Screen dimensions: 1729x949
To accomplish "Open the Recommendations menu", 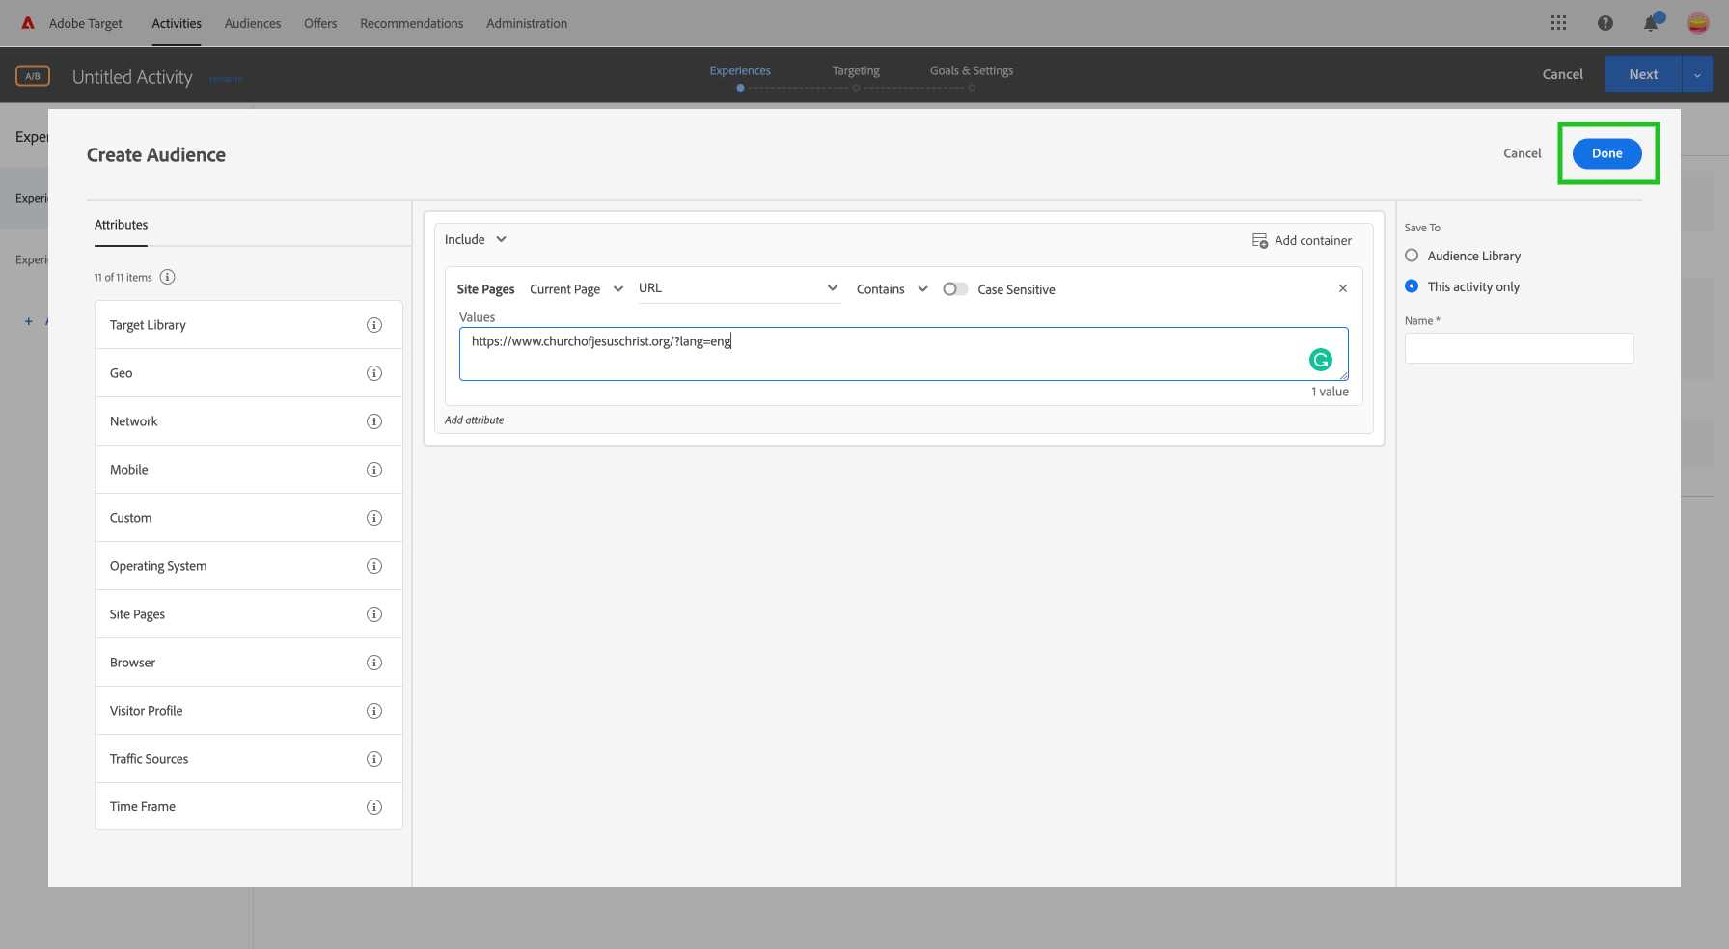I will tap(411, 23).
